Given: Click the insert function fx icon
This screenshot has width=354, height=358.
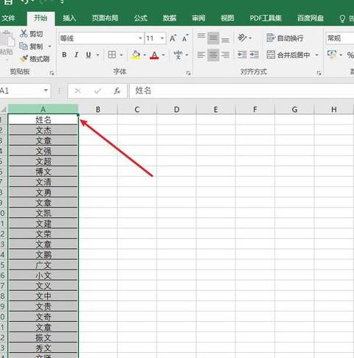Looking at the screenshot, I should pos(117,91).
